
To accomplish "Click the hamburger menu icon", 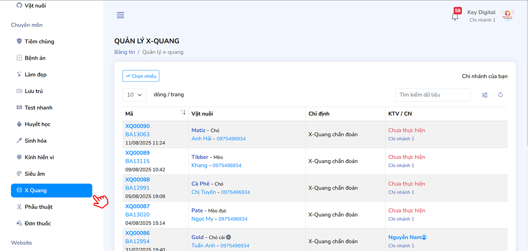I will point(120,15).
